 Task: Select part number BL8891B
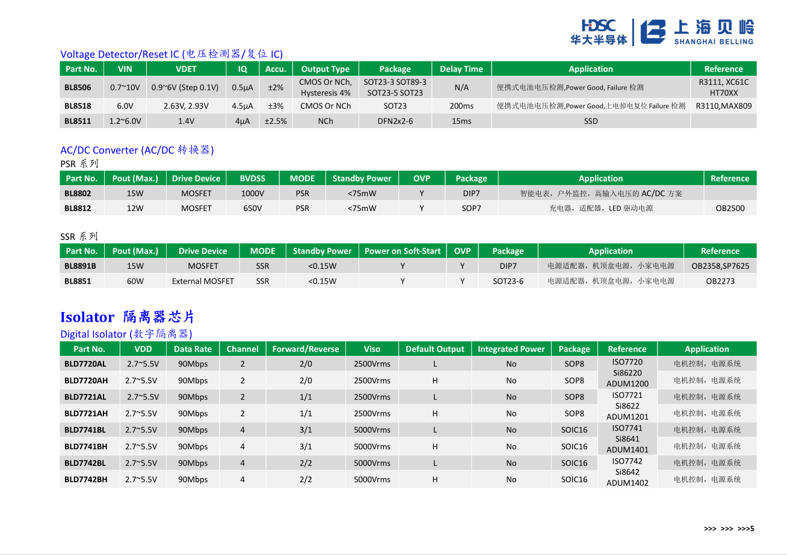(x=81, y=266)
